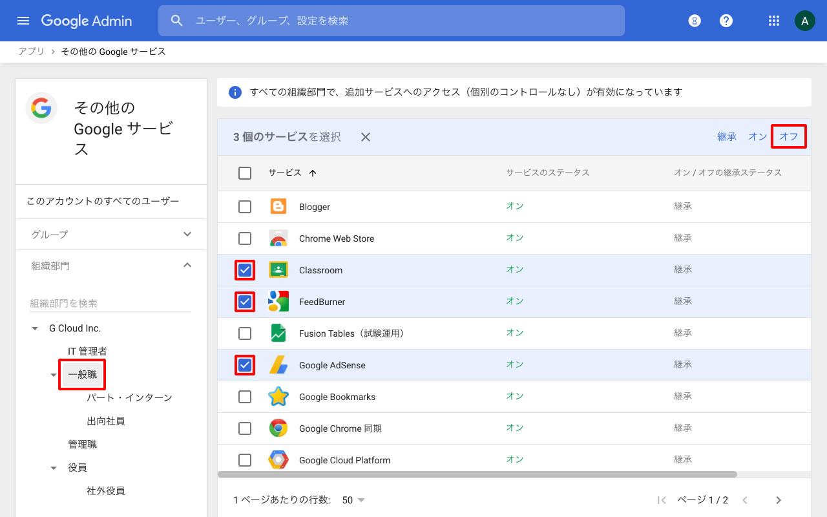
Task: Click the Google Cloud Platform icon
Action: click(x=278, y=460)
